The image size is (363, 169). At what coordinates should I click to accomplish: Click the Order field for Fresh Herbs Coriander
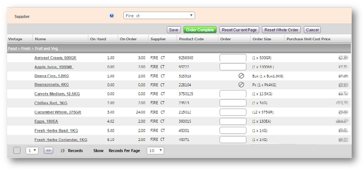pos(233,140)
